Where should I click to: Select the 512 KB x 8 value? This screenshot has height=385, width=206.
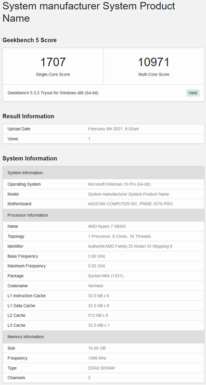coord(98,315)
